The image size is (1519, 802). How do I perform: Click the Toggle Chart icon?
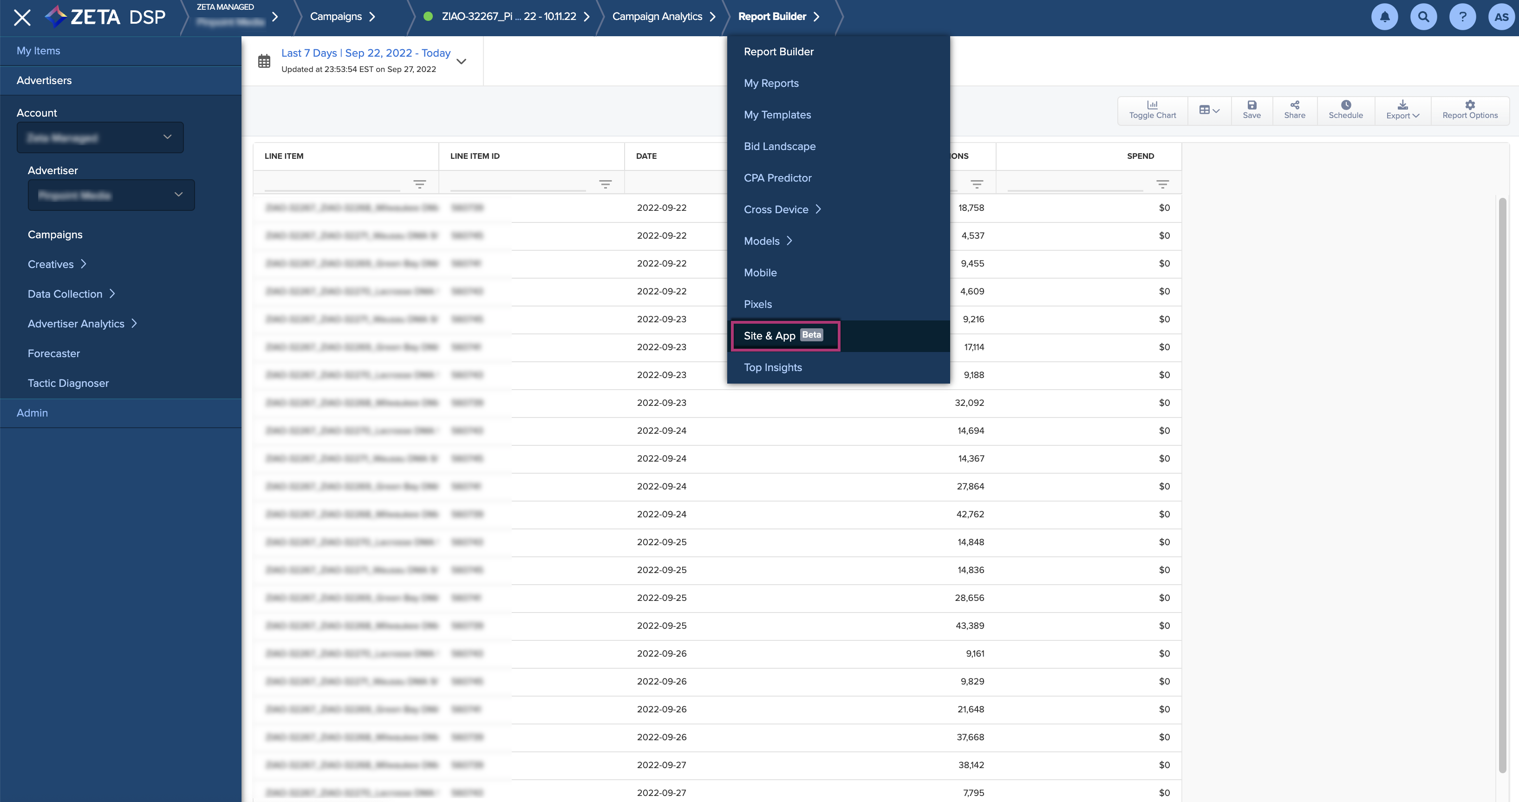(x=1152, y=105)
